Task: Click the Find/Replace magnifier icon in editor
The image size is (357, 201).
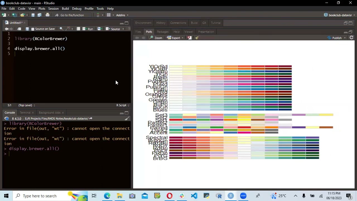Action: (61, 29)
